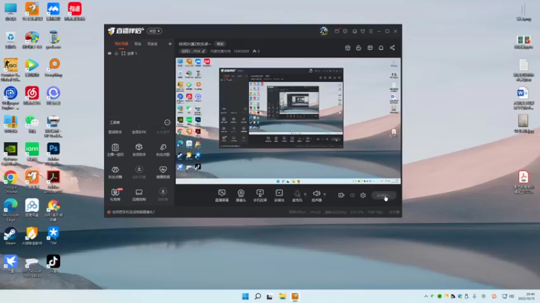Open the phone as webcam help link

point(133,212)
